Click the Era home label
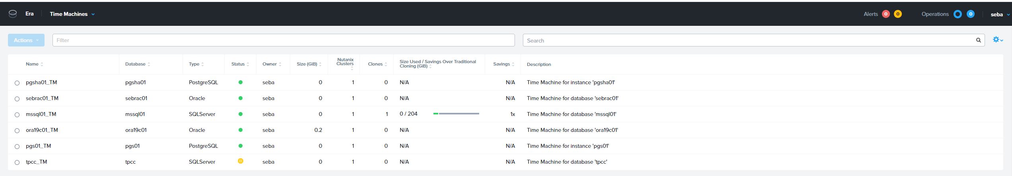The height and width of the screenshot is (176, 1012). [29, 14]
